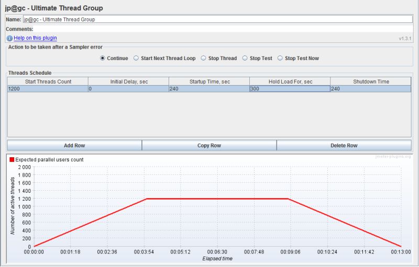Click the Expected parallel users count legend label

coord(49,159)
